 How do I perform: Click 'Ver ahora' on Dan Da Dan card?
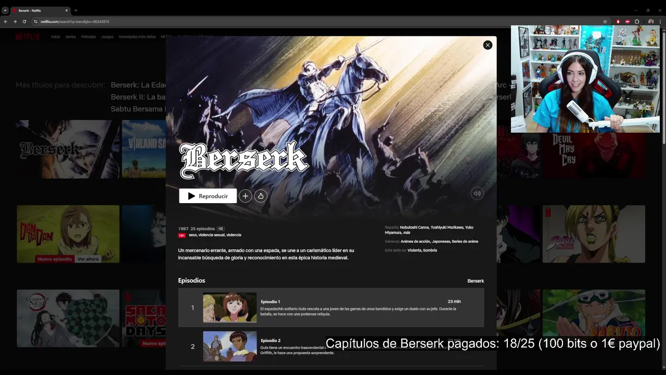tap(88, 259)
